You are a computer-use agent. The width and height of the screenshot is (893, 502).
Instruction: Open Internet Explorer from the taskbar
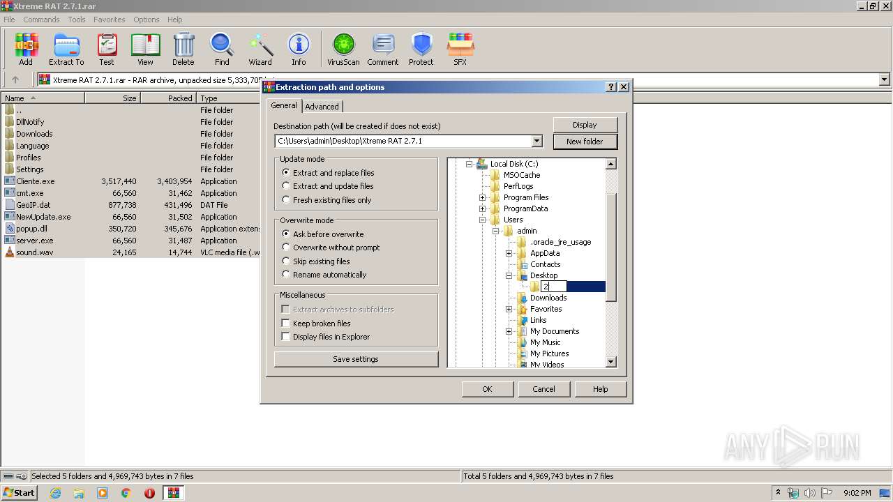click(55, 493)
